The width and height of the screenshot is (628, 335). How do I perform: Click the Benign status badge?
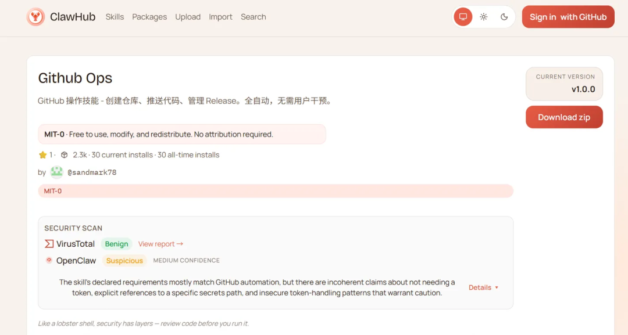click(x=116, y=244)
